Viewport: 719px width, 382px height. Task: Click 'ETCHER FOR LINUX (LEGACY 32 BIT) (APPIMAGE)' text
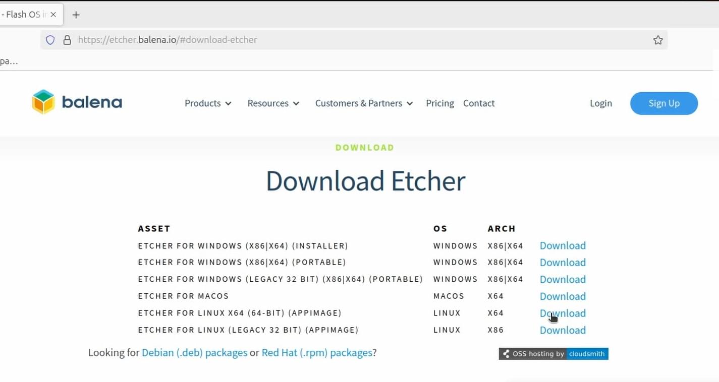coord(248,330)
